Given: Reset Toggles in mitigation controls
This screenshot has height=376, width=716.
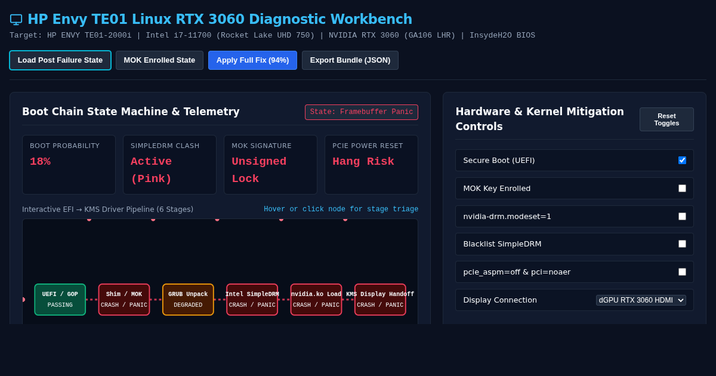Looking at the screenshot, I should [x=666, y=119].
